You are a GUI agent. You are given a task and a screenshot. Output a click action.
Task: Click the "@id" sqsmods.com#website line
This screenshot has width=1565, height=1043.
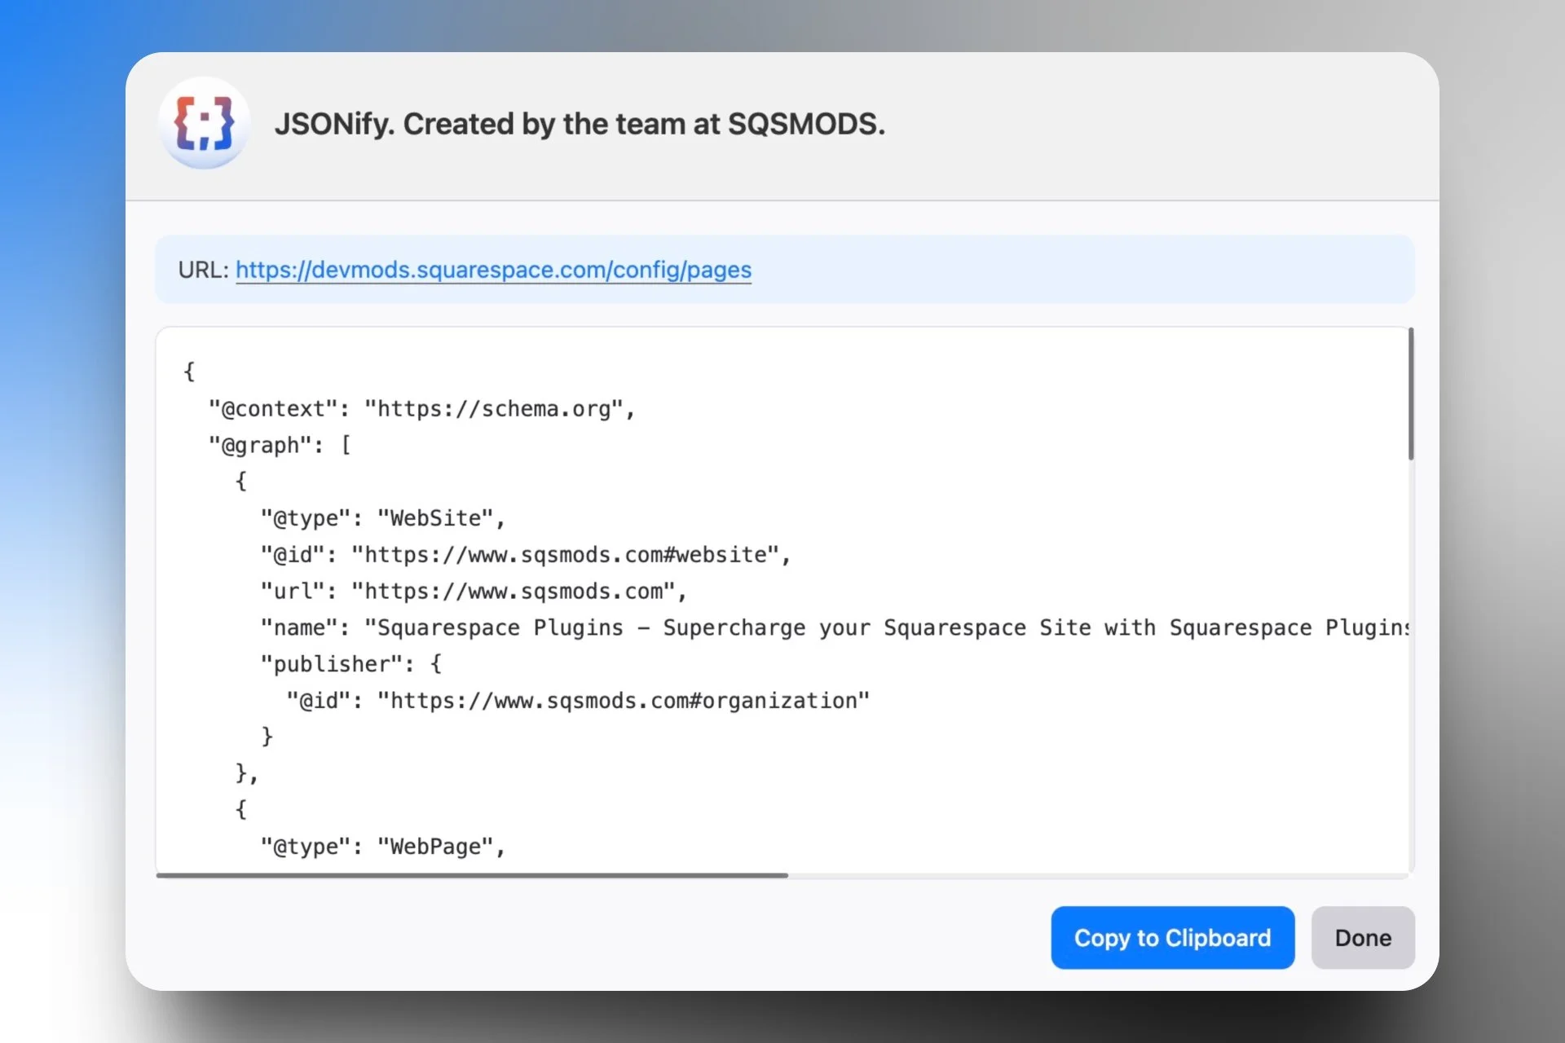point(525,555)
